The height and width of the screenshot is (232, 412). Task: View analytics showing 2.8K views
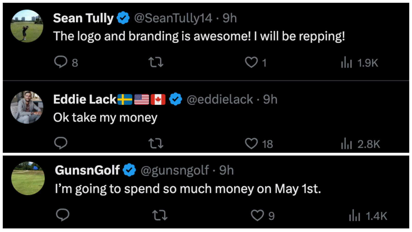pyautogui.click(x=346, y=144)
